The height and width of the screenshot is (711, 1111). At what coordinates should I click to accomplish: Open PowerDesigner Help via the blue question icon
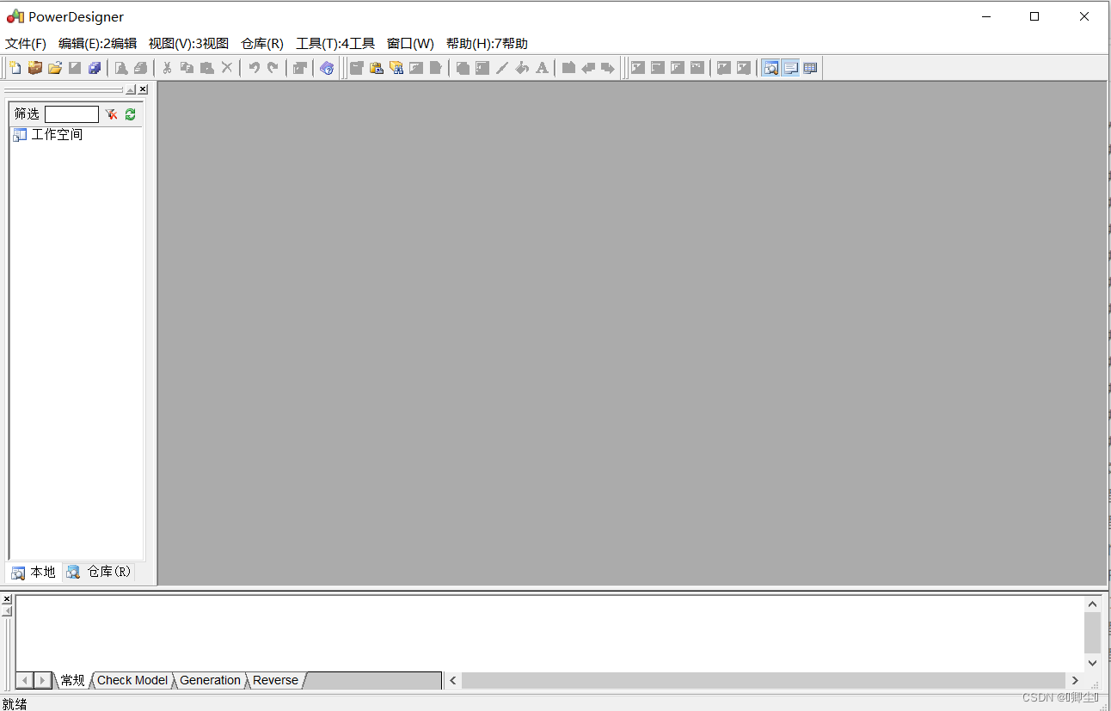coord(327,67)
